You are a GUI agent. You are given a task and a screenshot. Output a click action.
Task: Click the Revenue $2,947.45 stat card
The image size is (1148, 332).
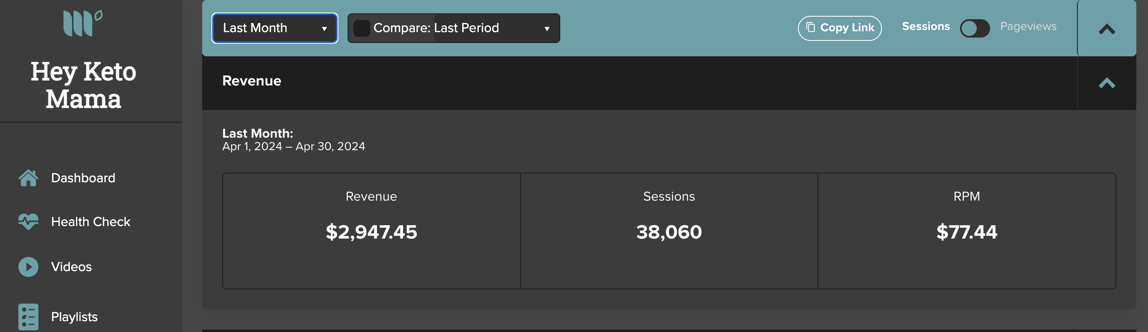(371, 231)
